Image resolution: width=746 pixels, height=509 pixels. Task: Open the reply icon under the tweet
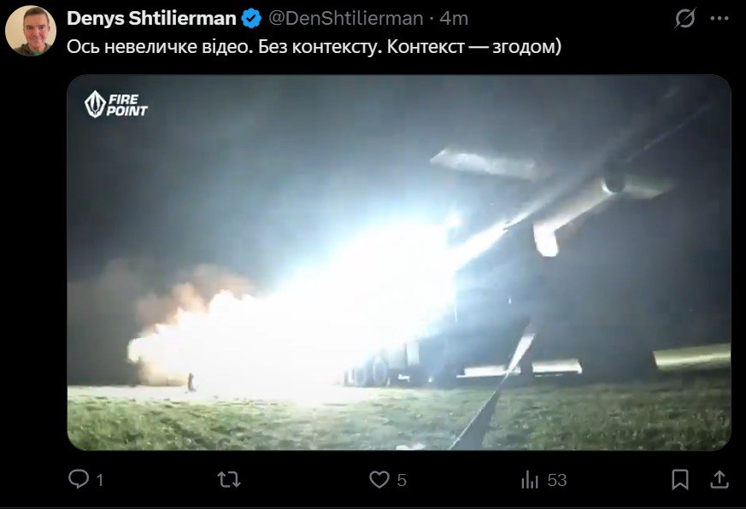coord(79,479)
